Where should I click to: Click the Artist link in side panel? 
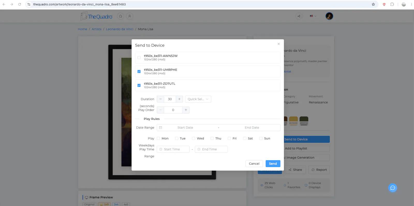coord(287,72)
